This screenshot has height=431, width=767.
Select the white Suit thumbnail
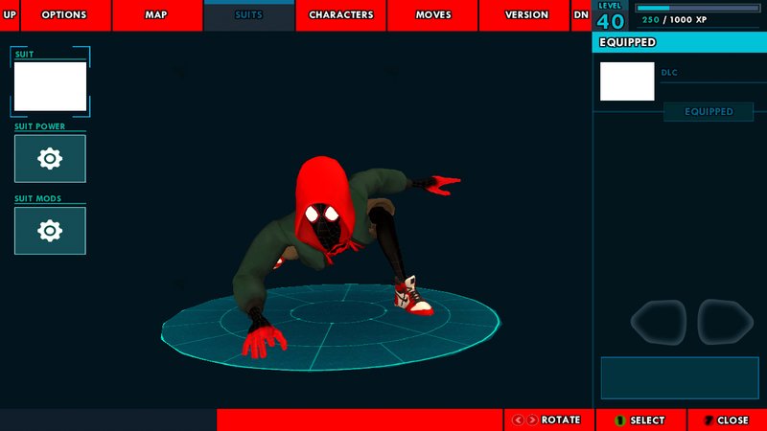50,86
